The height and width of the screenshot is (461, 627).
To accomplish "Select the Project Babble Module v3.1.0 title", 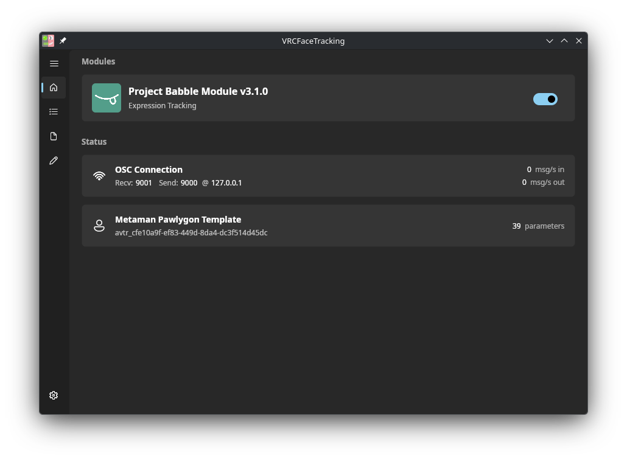I will click(x=198, y=91).
